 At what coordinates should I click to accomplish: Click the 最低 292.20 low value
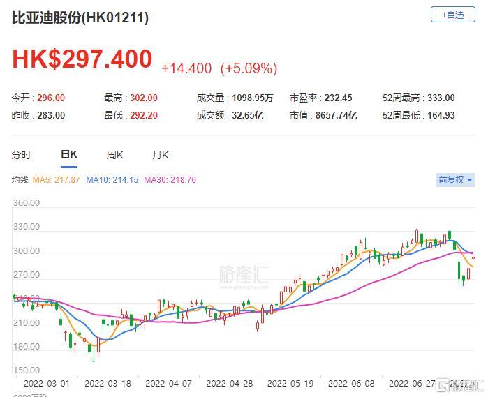(144, 115)
